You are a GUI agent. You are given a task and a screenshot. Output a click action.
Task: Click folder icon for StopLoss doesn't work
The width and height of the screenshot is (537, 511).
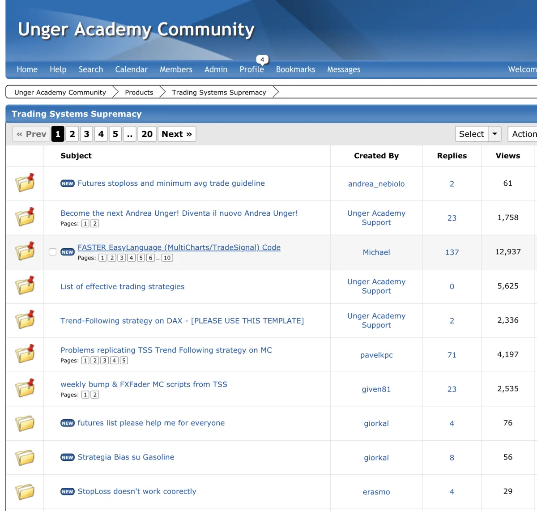point(25,492)
